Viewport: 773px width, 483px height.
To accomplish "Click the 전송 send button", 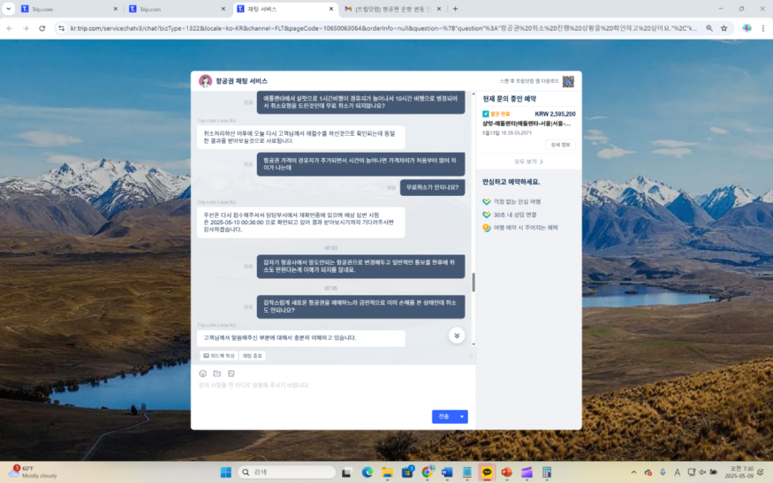I will click(444, 417).
